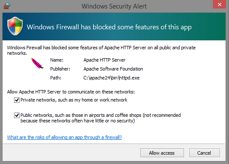Screen dimensions: 229x164
Task: Click the Apache HTTP Server name value
Action: (105, 60)
